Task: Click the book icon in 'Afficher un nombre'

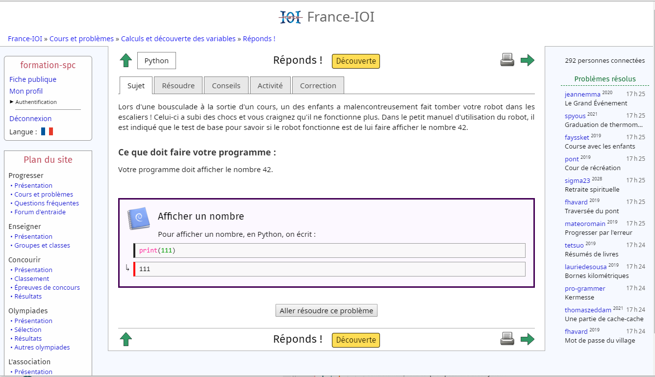Action: [x=139, y=219]
